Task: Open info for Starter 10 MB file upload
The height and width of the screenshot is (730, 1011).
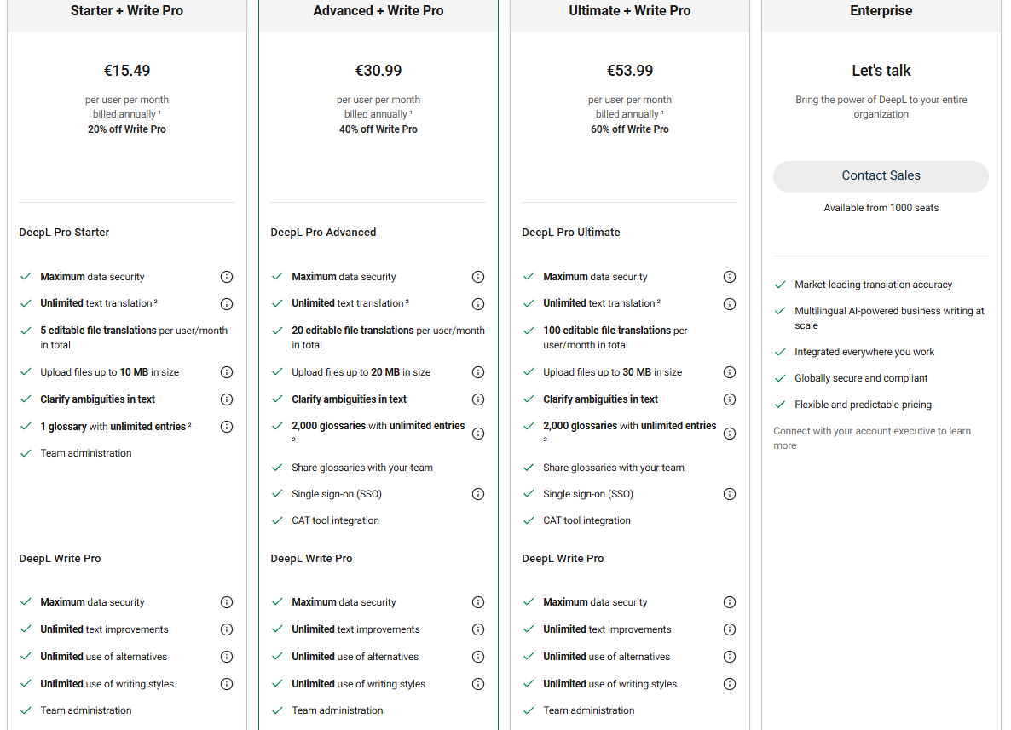Action: tap(226, 372)
